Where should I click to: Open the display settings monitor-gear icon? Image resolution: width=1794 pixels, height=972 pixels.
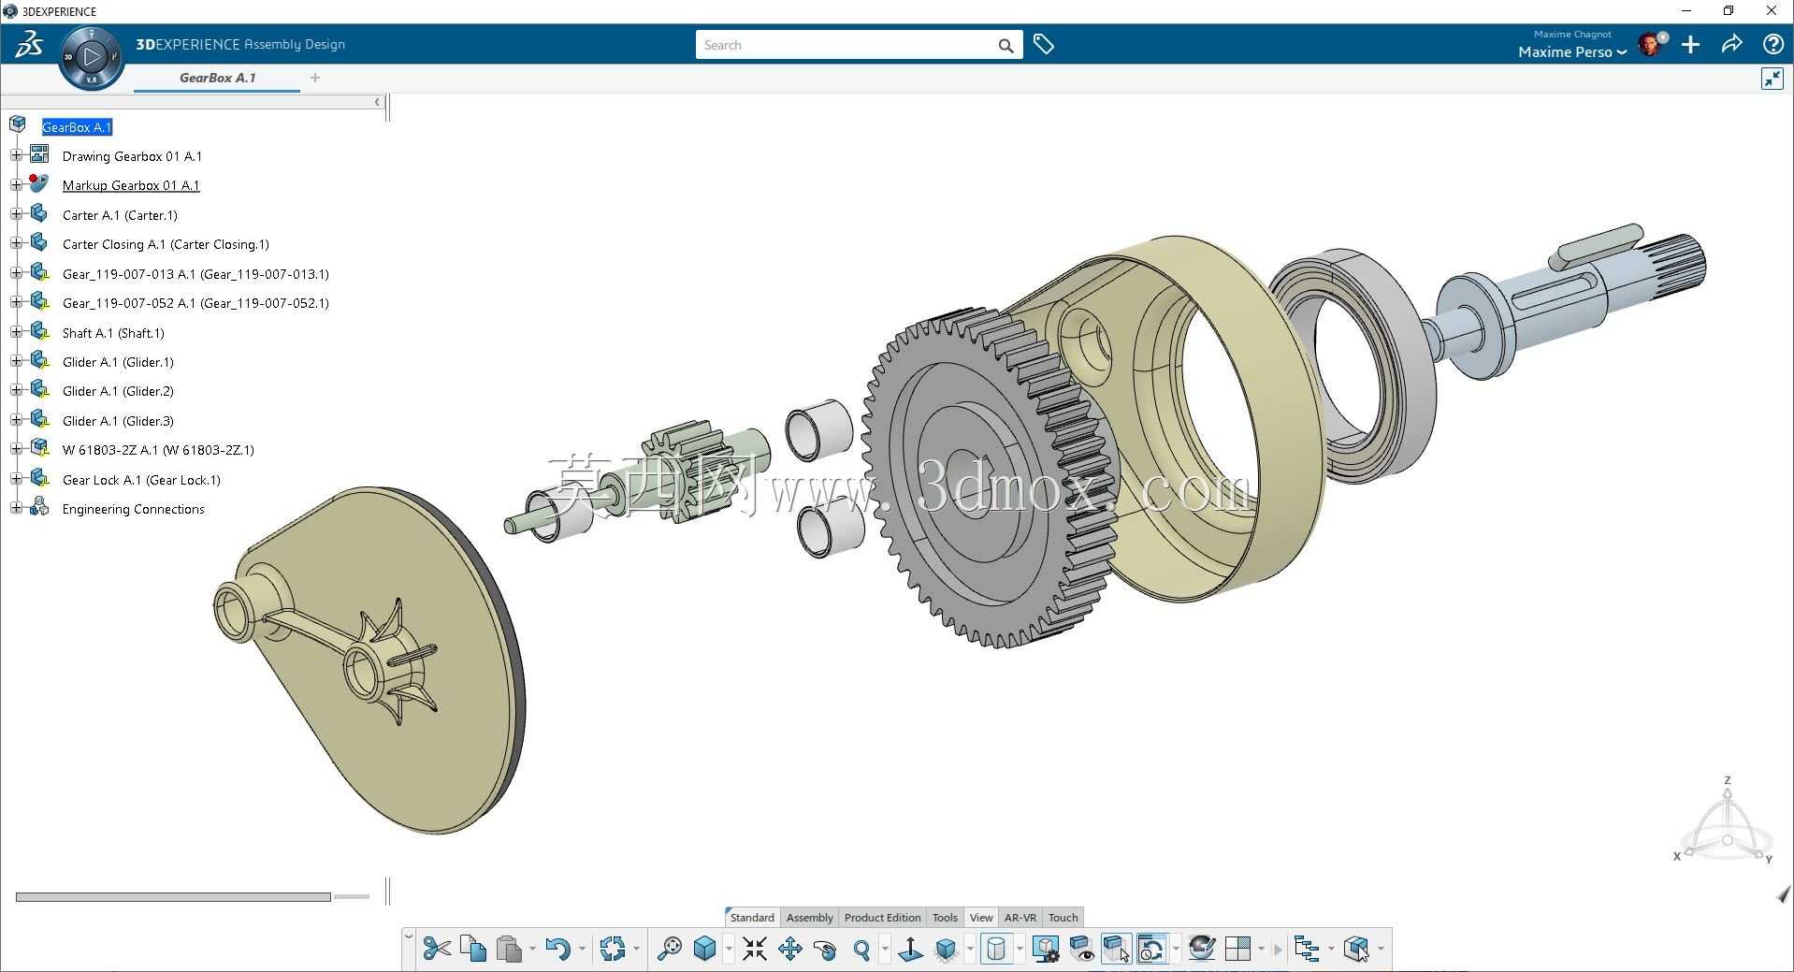tap(1046, 949)
